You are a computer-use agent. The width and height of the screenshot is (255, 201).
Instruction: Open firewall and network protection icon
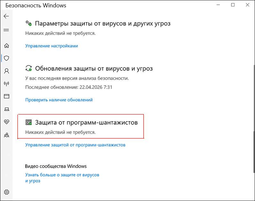tap(6, 84)
